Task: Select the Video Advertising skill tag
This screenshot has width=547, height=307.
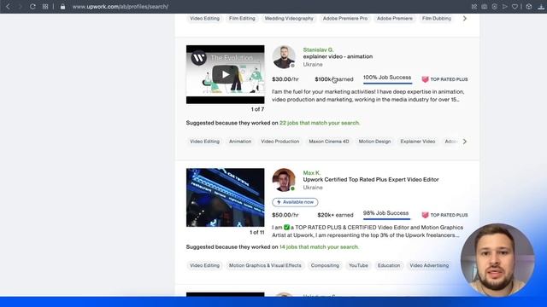Action: point(429,265)
